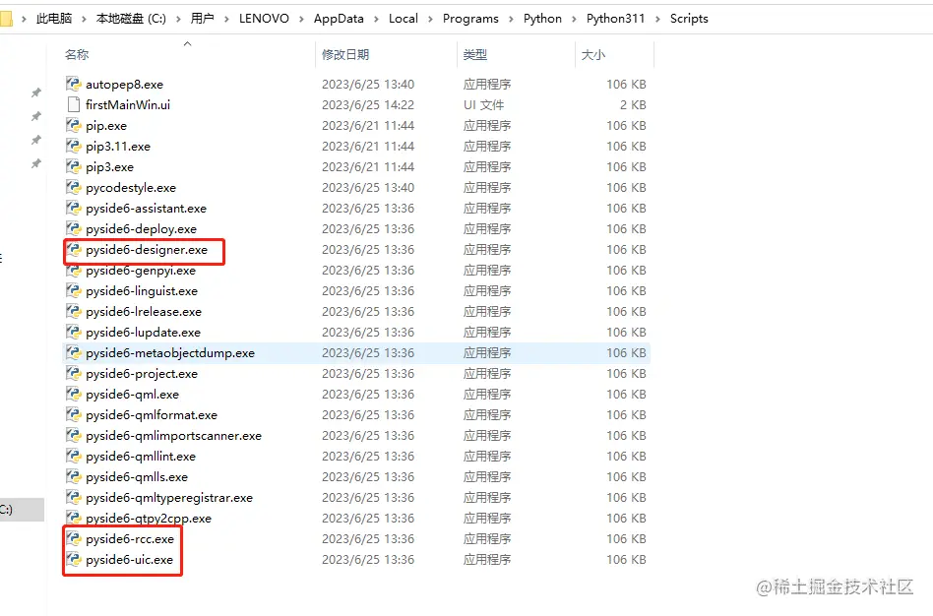
Task: Sort files by 大小 column header
Action: coord(592,55)
